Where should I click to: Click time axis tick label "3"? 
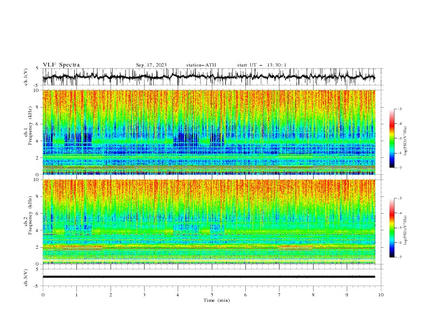144,295
